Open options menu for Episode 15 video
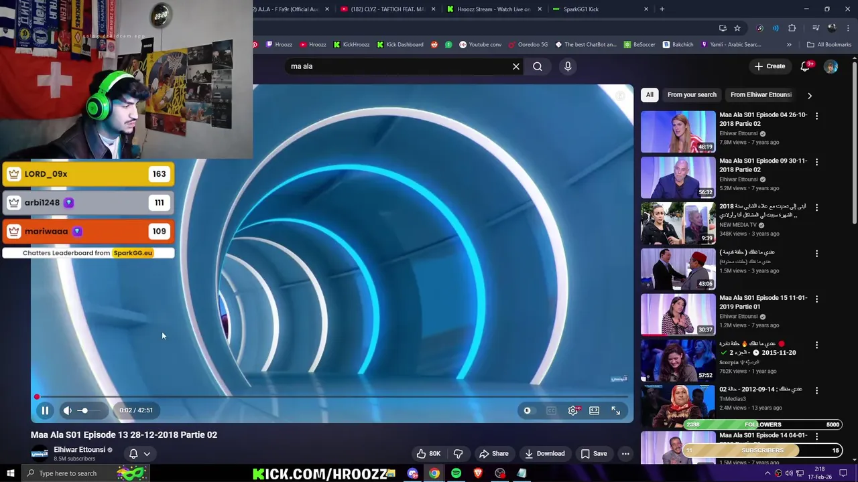Viewport: 858px width, 482px height. (816, 299)
